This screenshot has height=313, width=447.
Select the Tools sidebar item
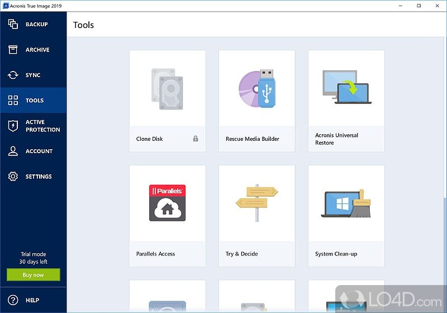(x=34, y=101)
